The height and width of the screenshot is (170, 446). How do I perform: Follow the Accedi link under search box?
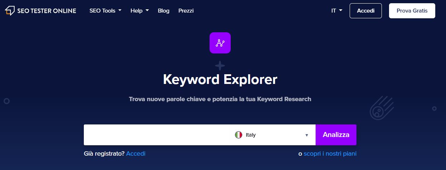tap(136, 154)
